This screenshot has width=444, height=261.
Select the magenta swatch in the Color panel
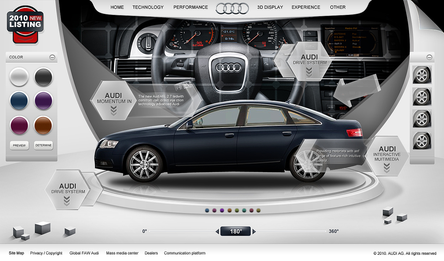pos(19,125)
